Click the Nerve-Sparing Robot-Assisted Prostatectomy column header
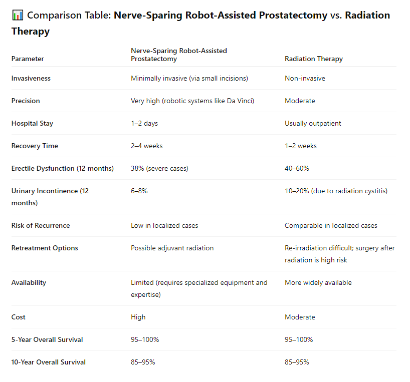Image resolution: width=410 pixels, height=382 pixels. [179, 55]
